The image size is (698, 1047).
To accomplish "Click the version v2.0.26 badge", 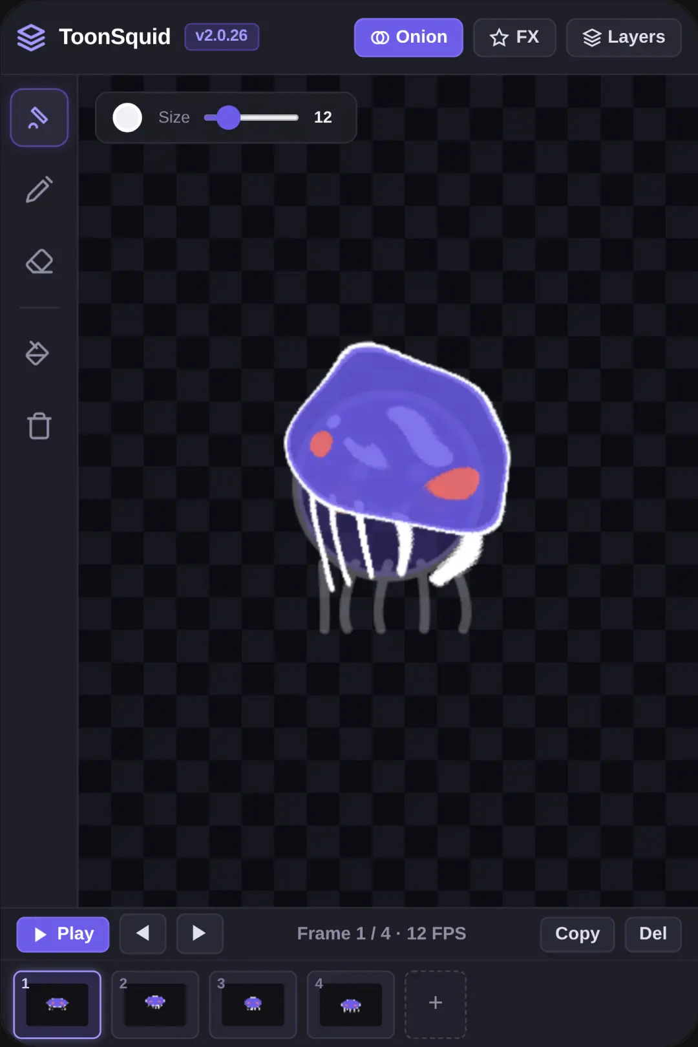I will tap(222, 36).
